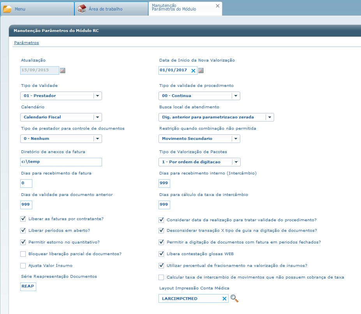Clear LARCIMPCTMED layout with X icon
Viewport: 361px width, 314px height.
point(224,299)
